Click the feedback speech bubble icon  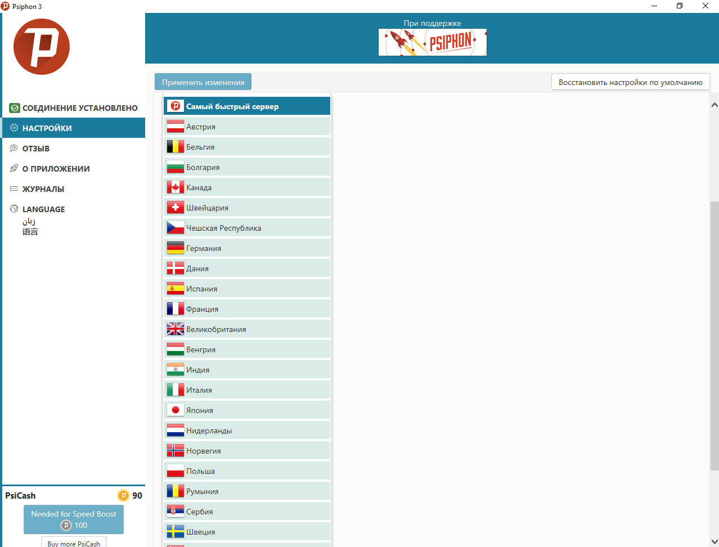point(14,149)
